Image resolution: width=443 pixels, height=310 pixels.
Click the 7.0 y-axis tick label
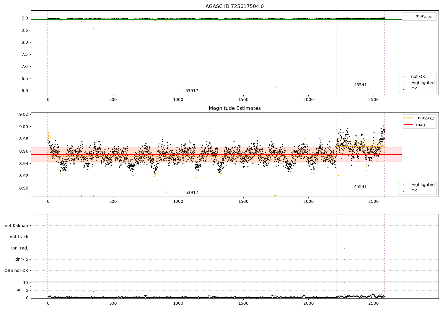pyautogui.click(x=25, y=66)
